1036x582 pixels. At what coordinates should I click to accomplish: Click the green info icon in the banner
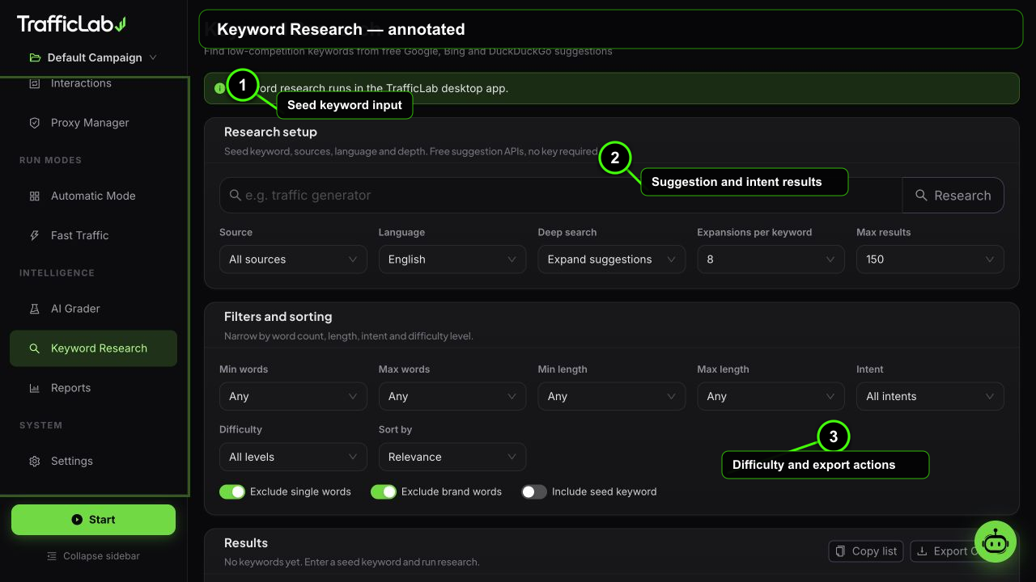(x=219, y=88)
